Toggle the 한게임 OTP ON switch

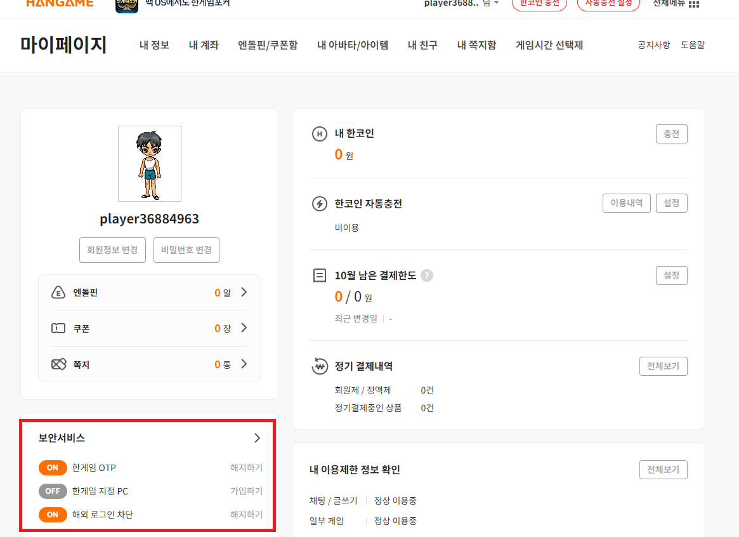53,468
